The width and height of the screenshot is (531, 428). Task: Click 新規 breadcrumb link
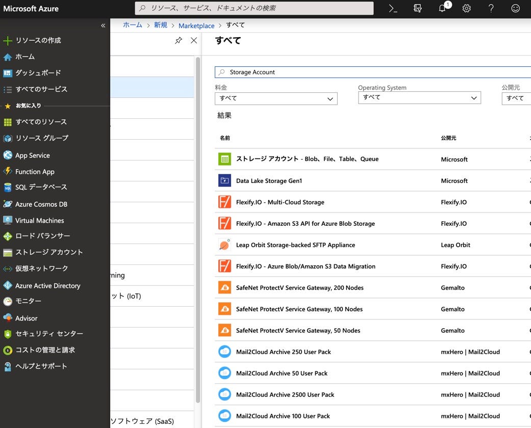(x=161, y=25)
